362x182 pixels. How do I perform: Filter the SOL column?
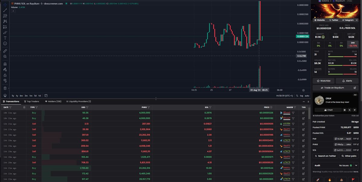210,107
